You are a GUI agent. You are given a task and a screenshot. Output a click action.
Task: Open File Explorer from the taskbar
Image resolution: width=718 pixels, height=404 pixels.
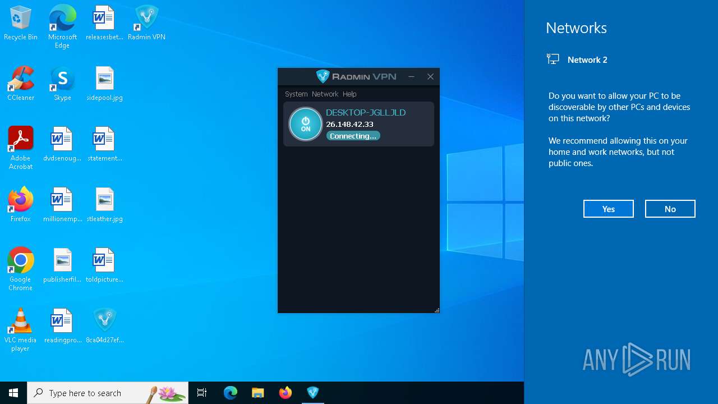click(257, 393)
